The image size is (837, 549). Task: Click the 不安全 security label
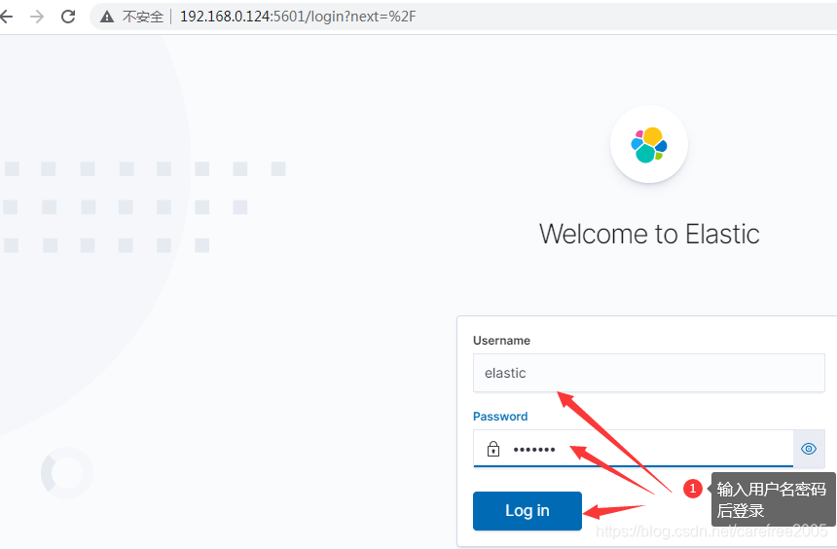point(142,17)
